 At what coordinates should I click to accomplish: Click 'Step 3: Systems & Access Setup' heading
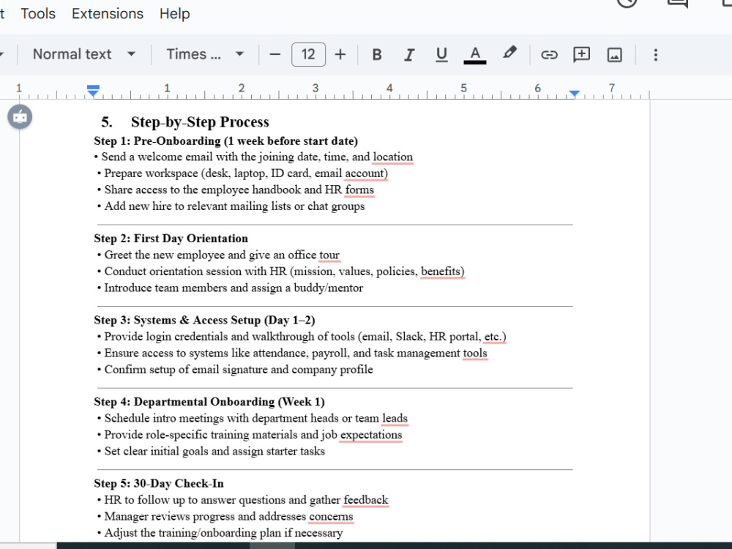[204, 321]
